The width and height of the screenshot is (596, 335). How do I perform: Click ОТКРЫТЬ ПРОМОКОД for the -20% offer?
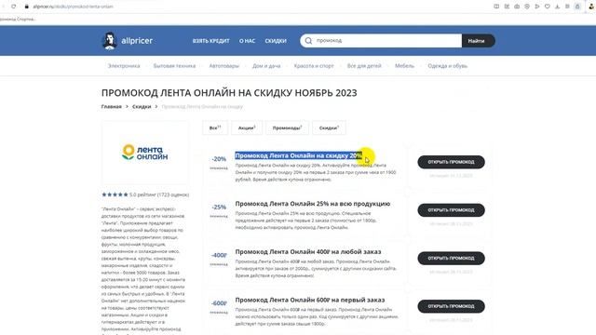pos(451,162)
